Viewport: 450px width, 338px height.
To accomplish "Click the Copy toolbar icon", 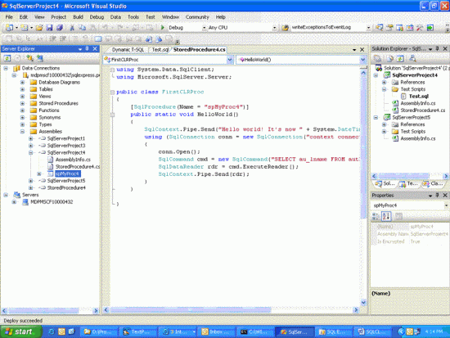I will coord(83,28).
